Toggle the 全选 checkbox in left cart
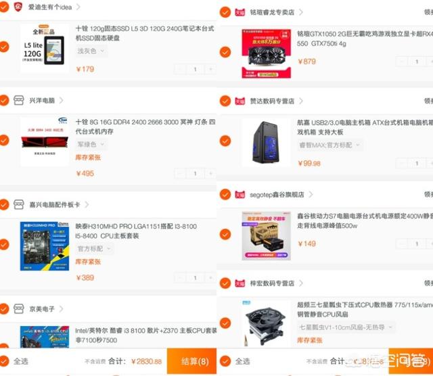Screen dimensions: 433x376 pyautogui.click(x=4, y=361)
